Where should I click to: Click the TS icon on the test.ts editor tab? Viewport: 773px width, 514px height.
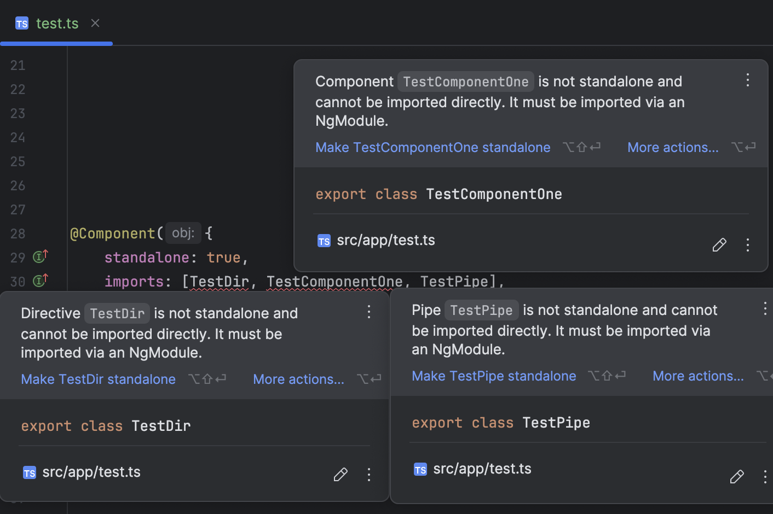pos(22,23)
